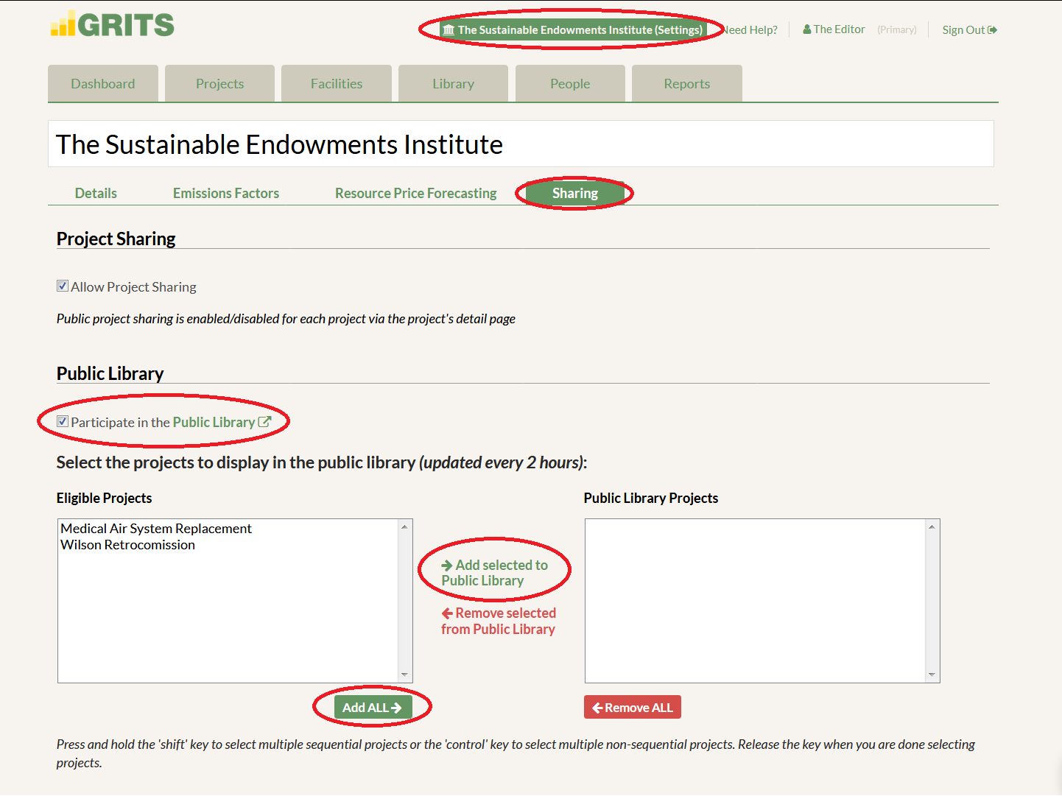Image resolution: width=1062 pixels, height=796 pixels.
Task: Toggle Allow Project Sharing checkbox
Action: point(63,286)
